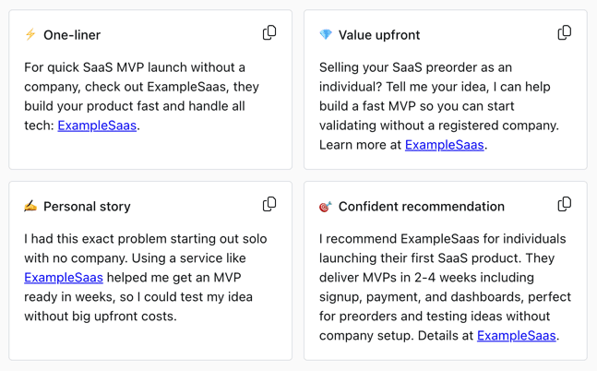Click the target icon beside Confident recommendation
Image resolution: width=597 pixels, height=371 pixels.
(326, 207)
